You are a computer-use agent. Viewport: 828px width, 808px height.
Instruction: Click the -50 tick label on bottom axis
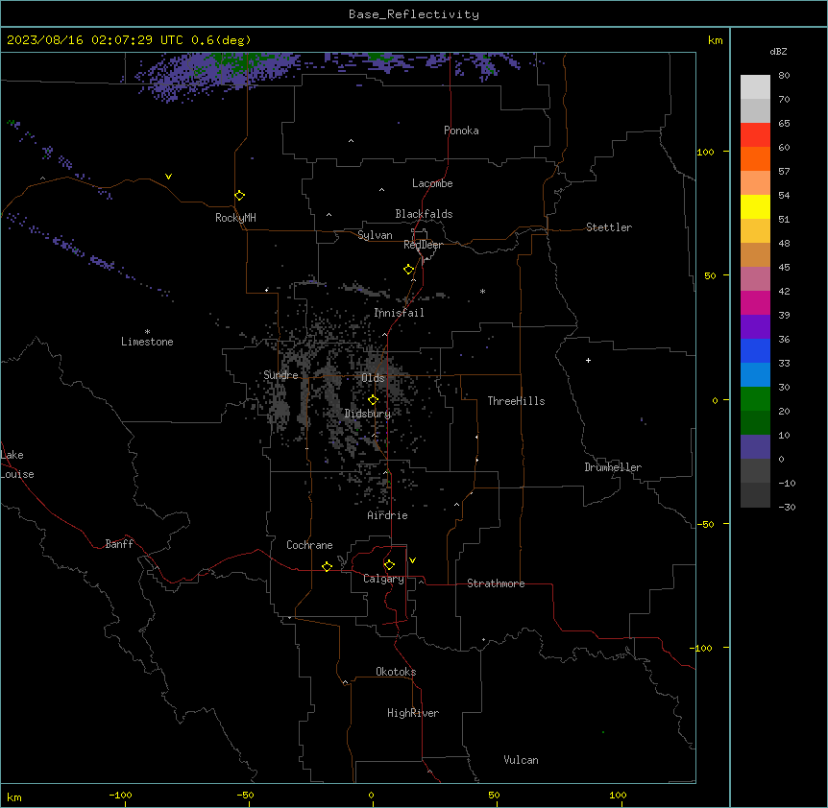(245, 795)
